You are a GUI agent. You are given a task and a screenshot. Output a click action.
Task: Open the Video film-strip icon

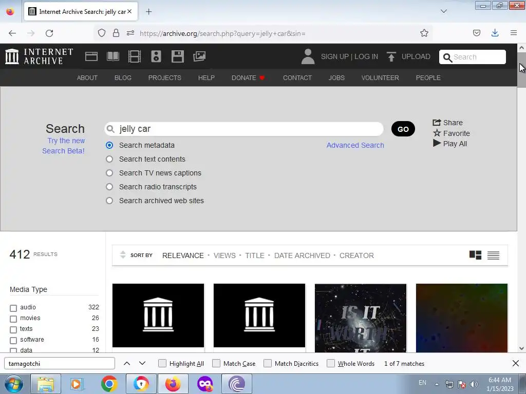pyautogui.click(x=135, y=56)
